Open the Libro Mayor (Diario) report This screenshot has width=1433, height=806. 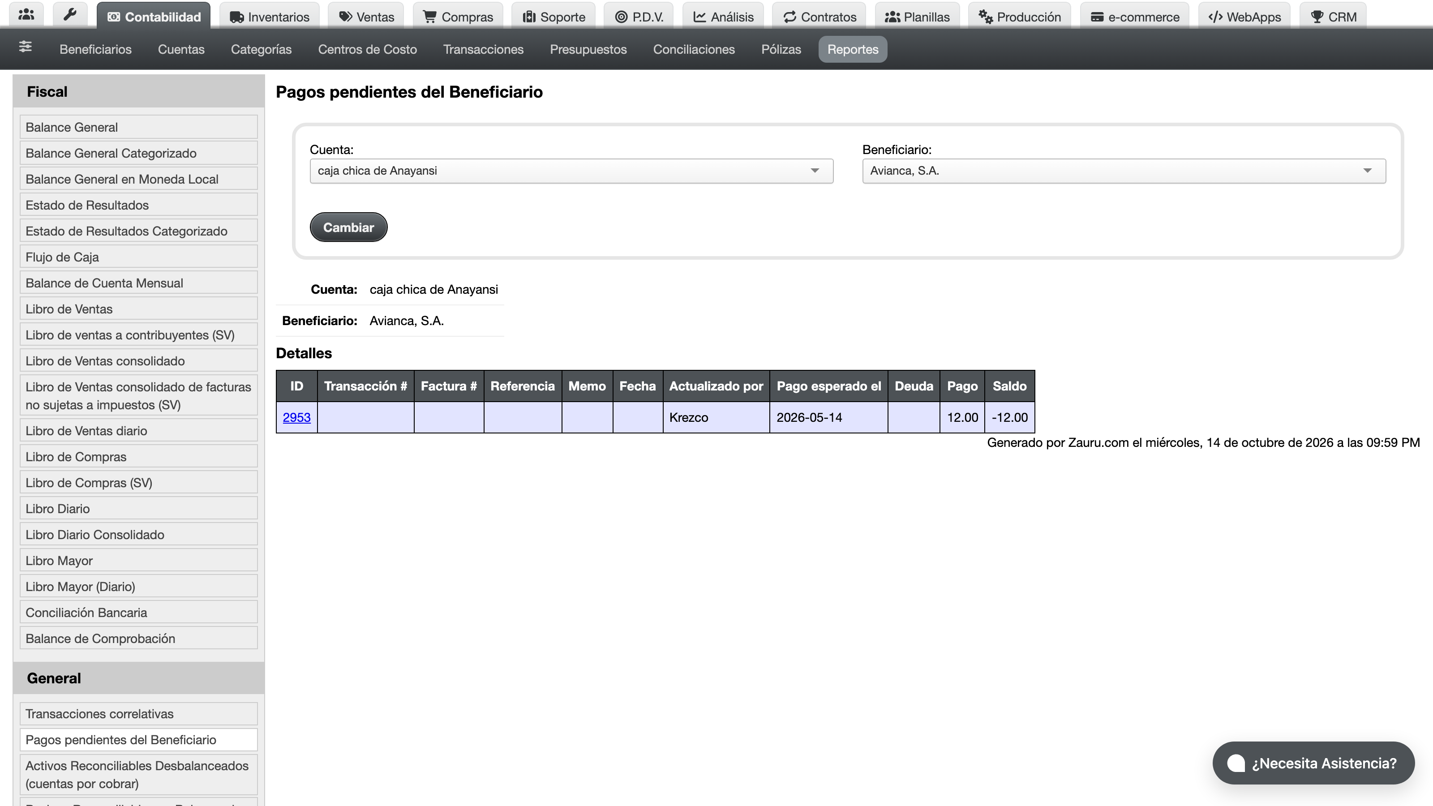pyautogui.click(x=138, y=586)
